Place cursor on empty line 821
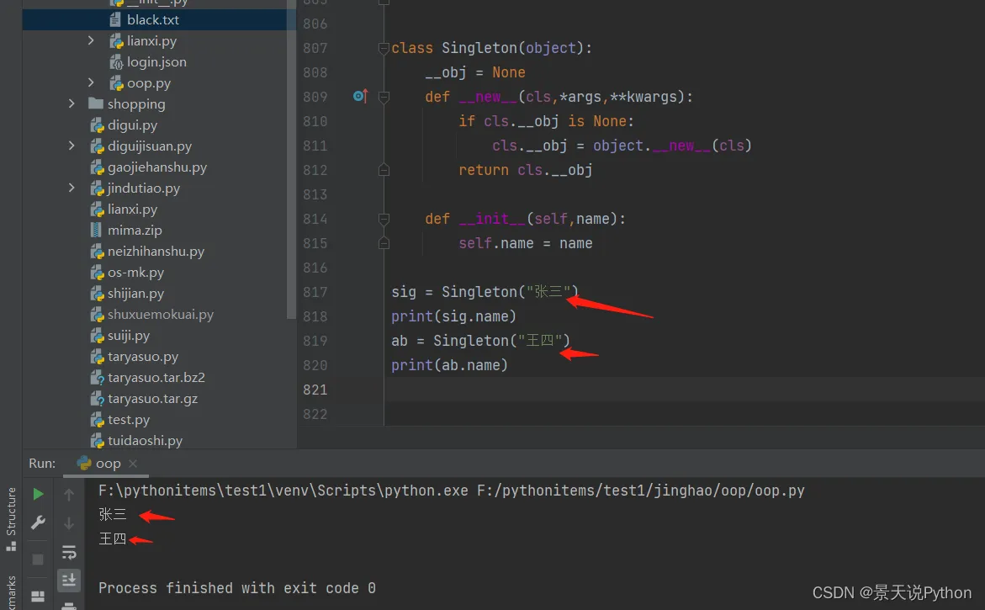 (589, 390)
